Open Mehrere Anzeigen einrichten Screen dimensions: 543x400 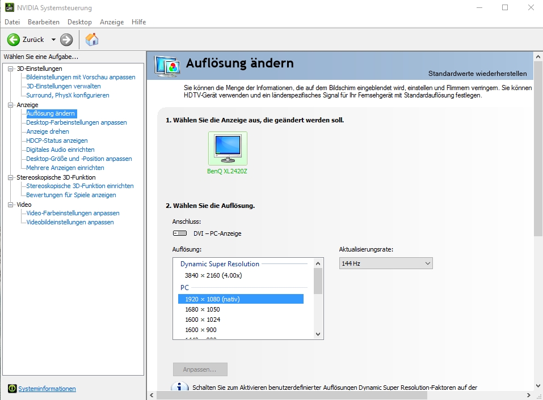pyautogui.click(x=65, y=168)
